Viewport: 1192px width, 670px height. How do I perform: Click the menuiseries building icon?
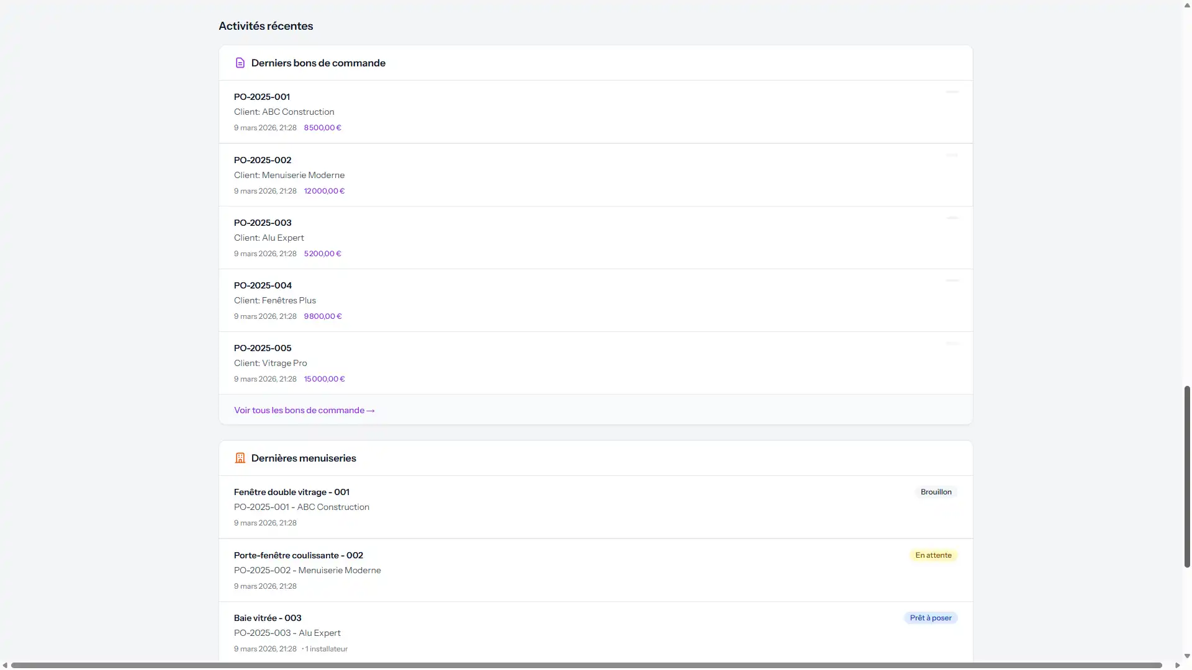(240, 458)
